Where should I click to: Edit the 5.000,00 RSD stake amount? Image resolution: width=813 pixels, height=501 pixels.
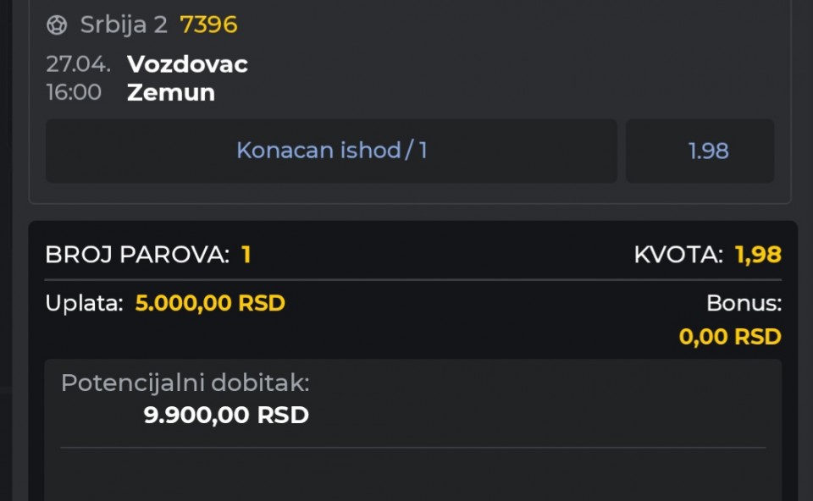pyautogui.click(x=210, y=303)
